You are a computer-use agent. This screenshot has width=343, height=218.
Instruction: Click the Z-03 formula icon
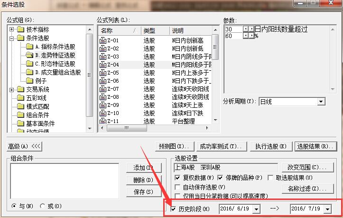click(x=103, y=57)
